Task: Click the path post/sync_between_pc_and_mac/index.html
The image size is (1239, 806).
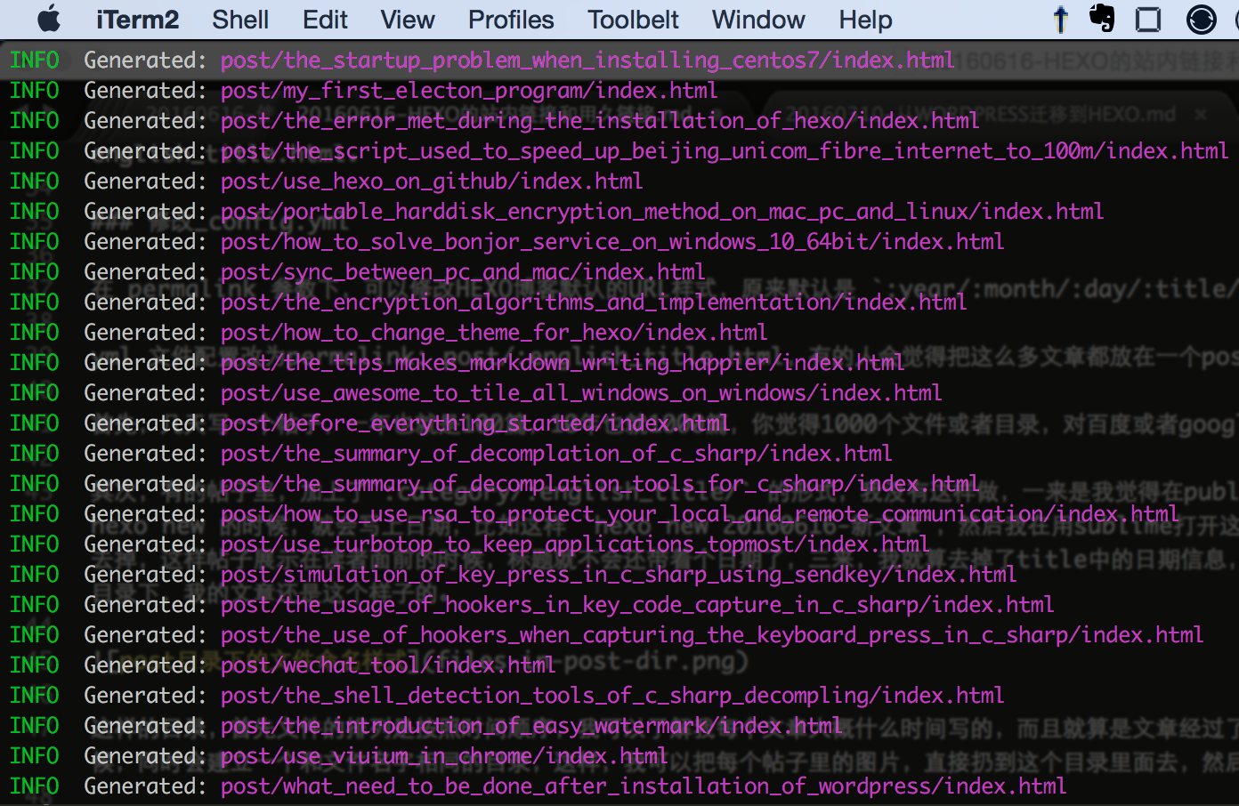Action: [463, 272]
